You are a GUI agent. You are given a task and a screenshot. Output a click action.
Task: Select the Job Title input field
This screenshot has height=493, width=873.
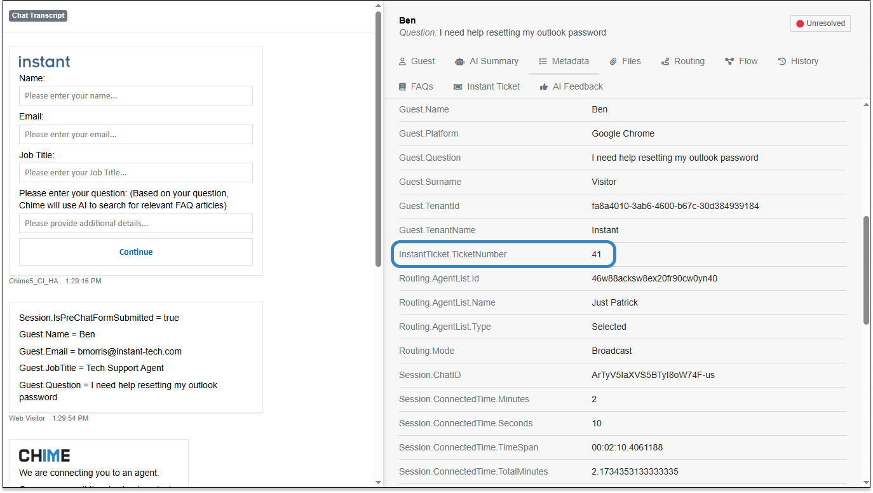tap(136, 172)
